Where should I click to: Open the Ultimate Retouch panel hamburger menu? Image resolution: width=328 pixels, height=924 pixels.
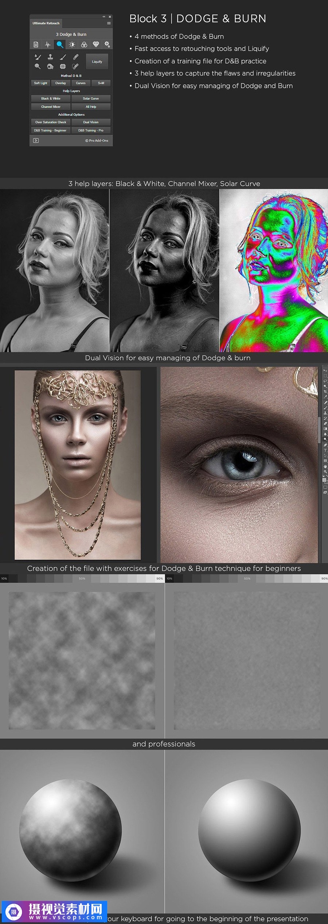click(x=109, y=23)
